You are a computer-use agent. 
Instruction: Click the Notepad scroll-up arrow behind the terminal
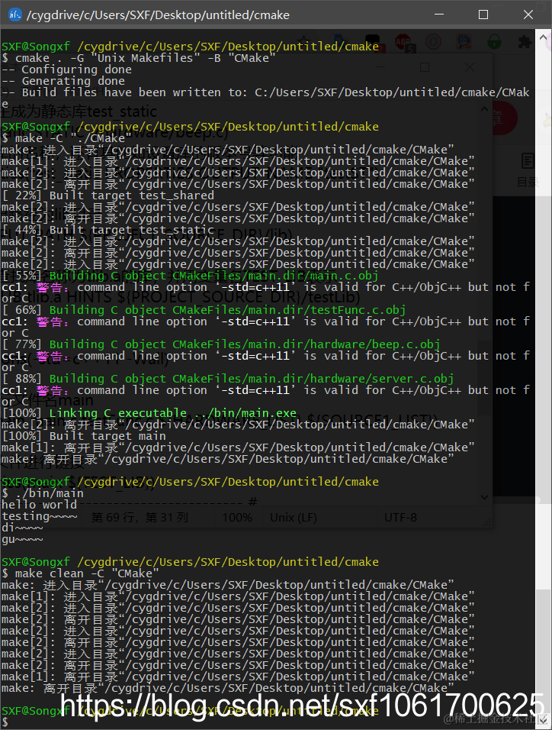point(484,109)
